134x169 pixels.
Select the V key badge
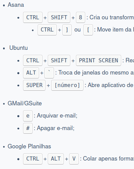pos(74,159)
